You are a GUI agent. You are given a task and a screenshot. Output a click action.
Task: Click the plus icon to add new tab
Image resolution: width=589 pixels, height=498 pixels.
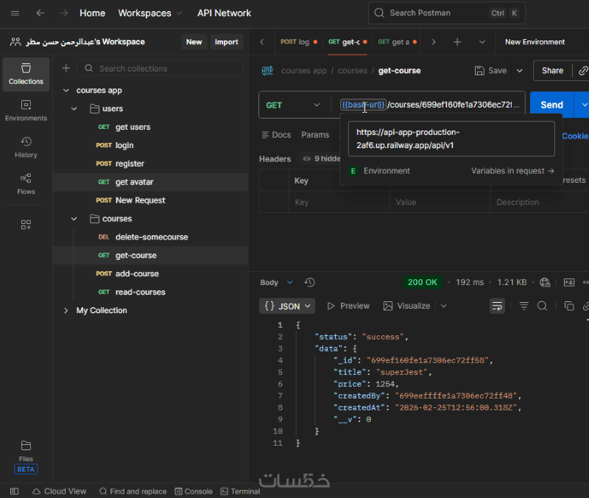[457, 42]
